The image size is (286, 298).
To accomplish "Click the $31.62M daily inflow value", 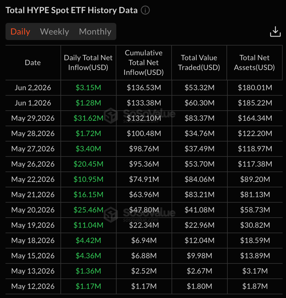I will (88, 118).
